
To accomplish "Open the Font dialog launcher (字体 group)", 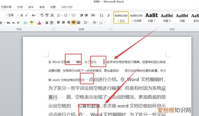I will pyautogui.click(x=53, y=29).
